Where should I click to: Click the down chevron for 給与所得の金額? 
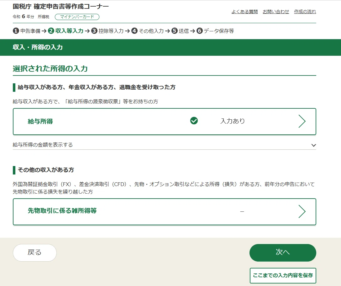313,145
